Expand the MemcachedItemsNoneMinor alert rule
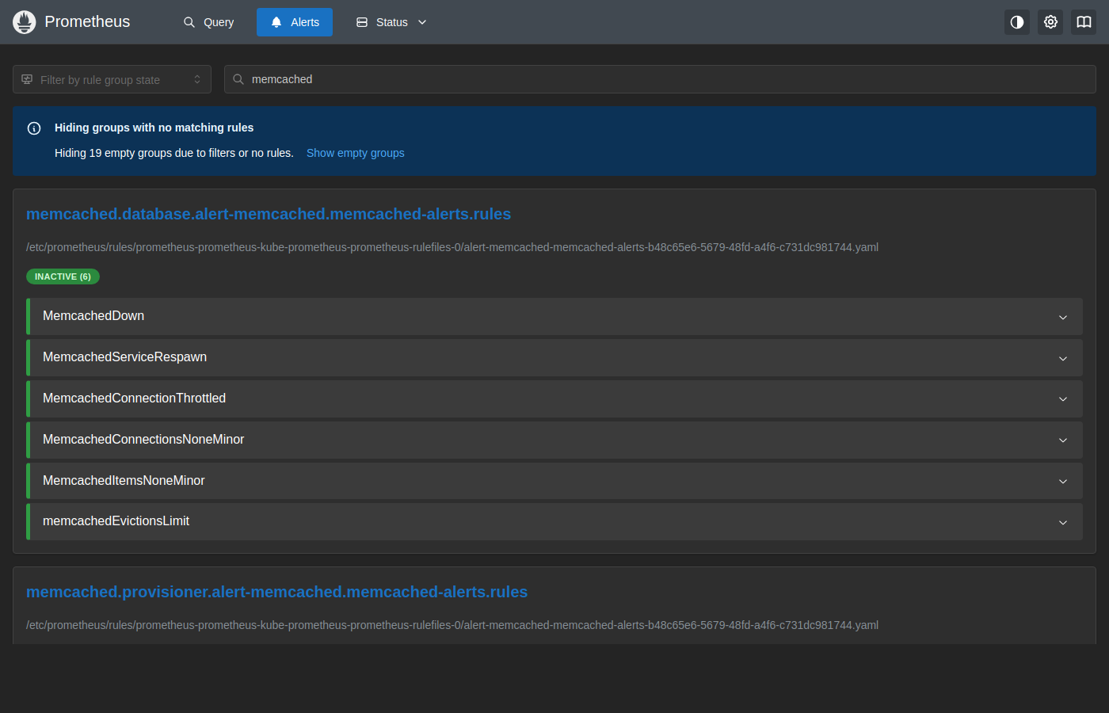 (x=554, y=481)
